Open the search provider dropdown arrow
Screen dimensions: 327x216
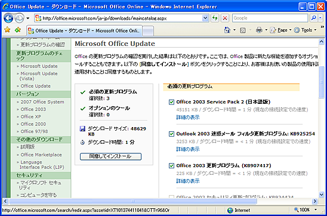tap(320, 18)
